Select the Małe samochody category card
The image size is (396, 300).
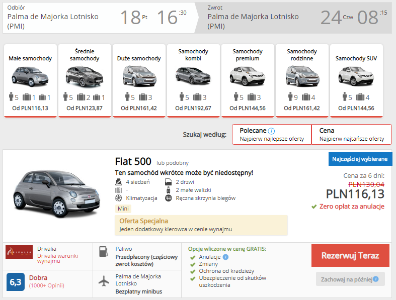tap(30, 81)
